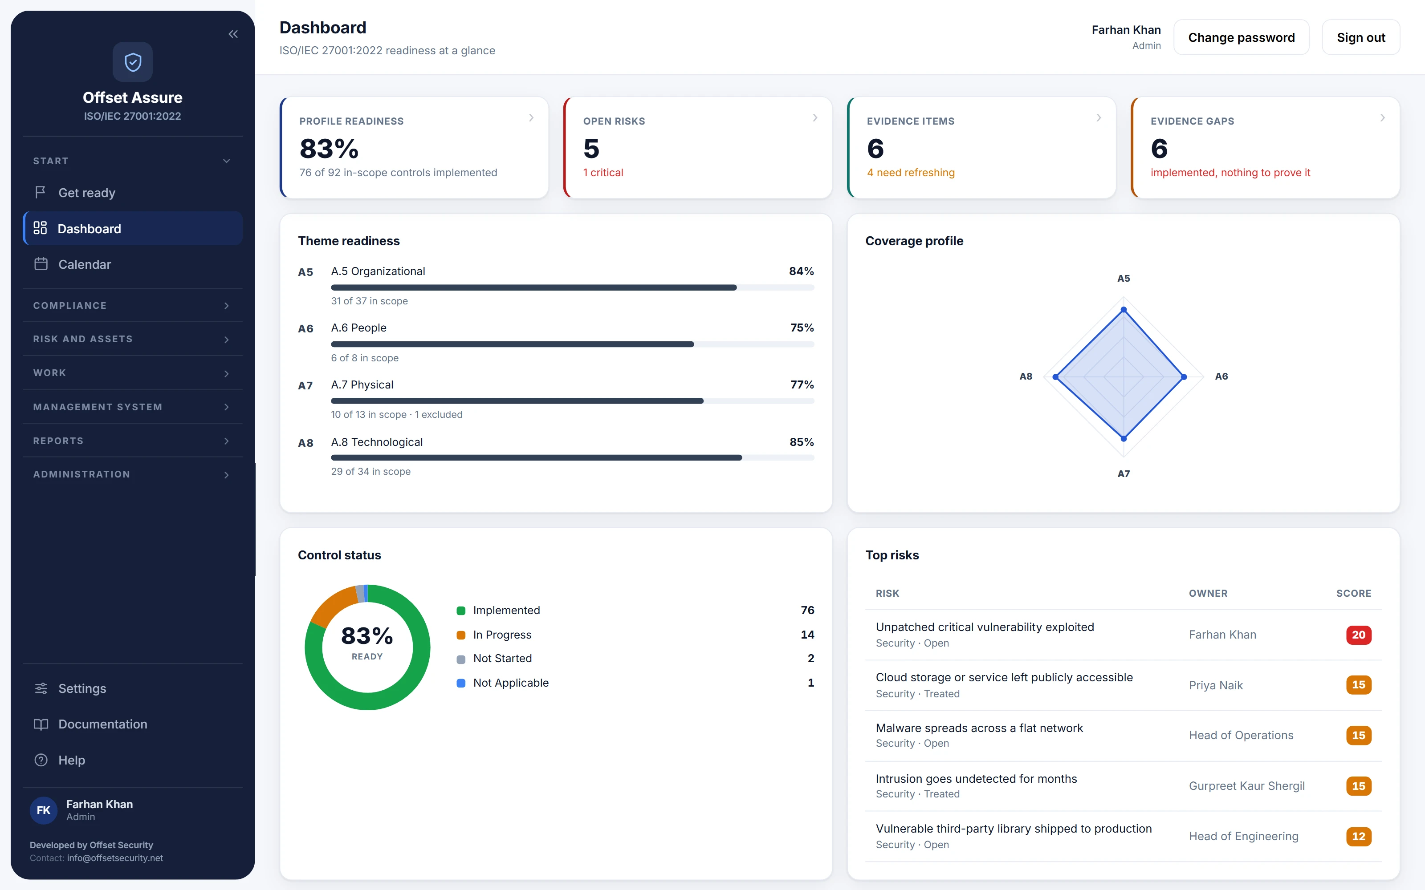Click the arrow on the Profile Readiness card

[531, 118]
